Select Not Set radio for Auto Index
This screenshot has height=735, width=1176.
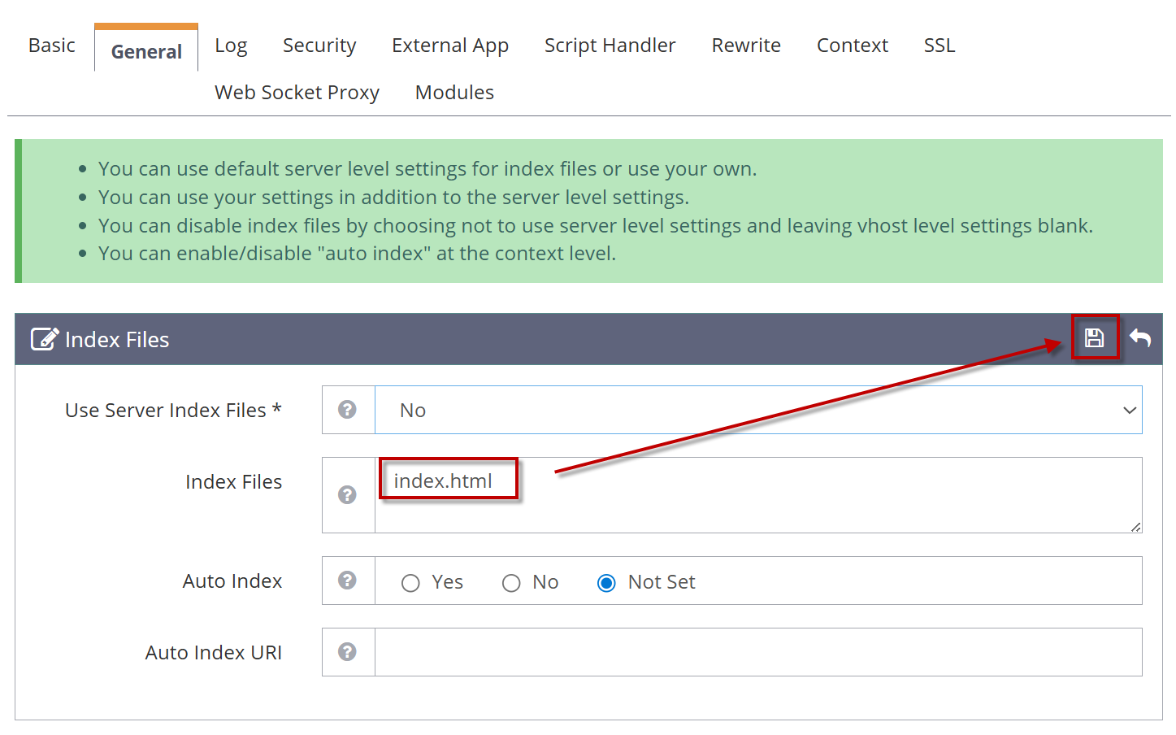point(606,583)
